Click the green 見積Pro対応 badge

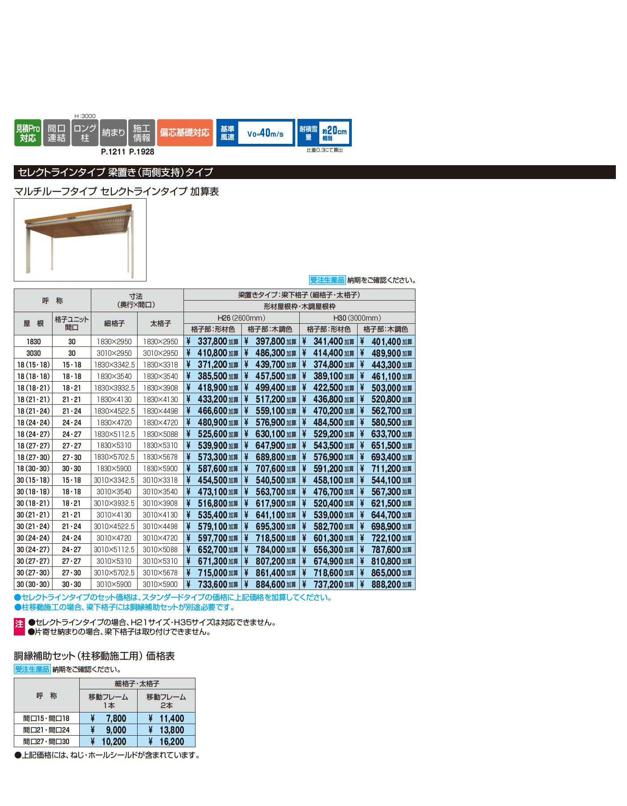coord(28,133)
